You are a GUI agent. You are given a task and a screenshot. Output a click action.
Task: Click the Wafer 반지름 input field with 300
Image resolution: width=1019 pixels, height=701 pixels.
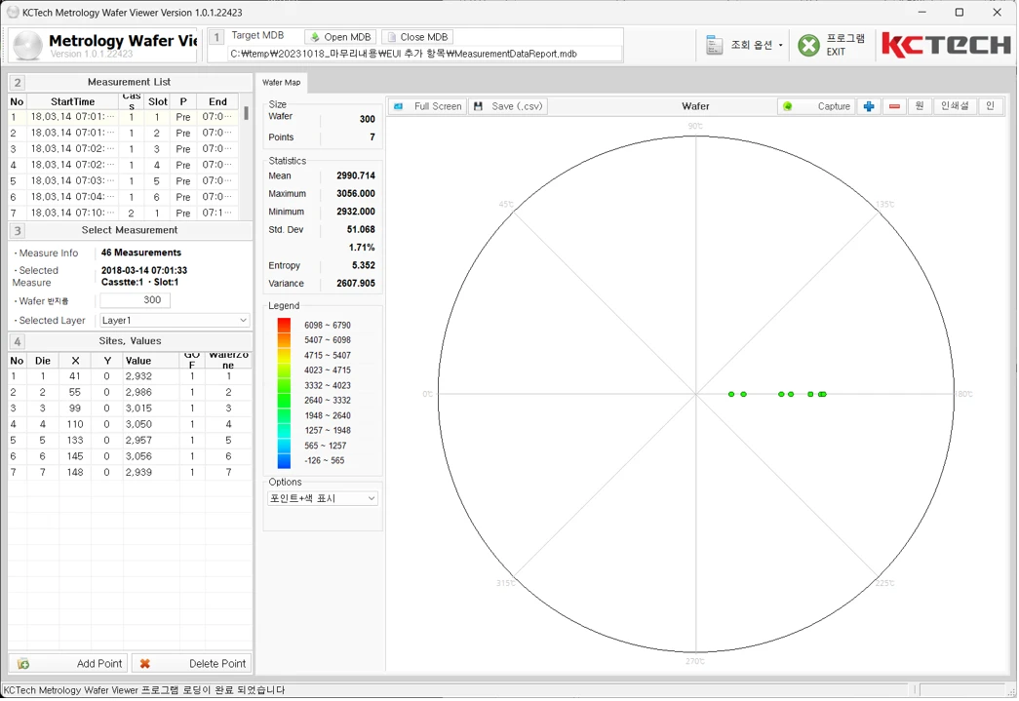[x=136, y=300]
